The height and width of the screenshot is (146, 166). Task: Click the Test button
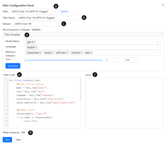pyautogui.click(x=7, y=140)
